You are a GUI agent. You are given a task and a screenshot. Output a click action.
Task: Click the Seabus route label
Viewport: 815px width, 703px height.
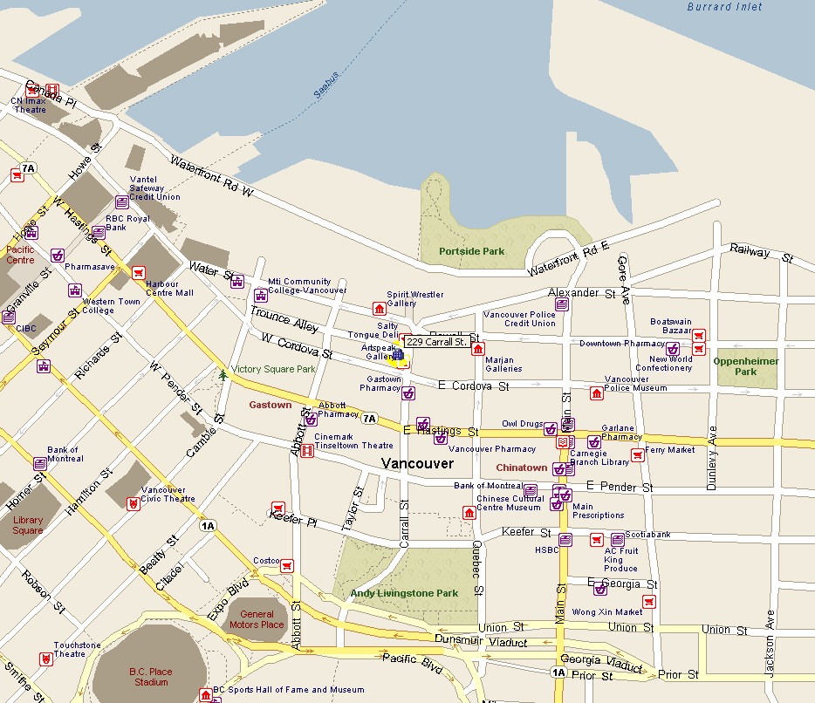point(325,85)
